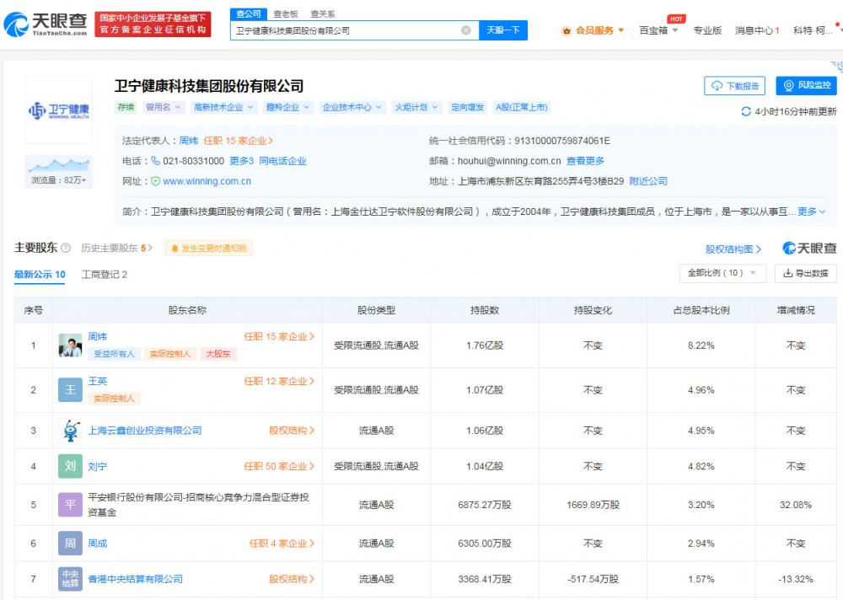Open the user account menu 科特·柯...
This screenshot has width=843, height=600.
coord(813,30)
